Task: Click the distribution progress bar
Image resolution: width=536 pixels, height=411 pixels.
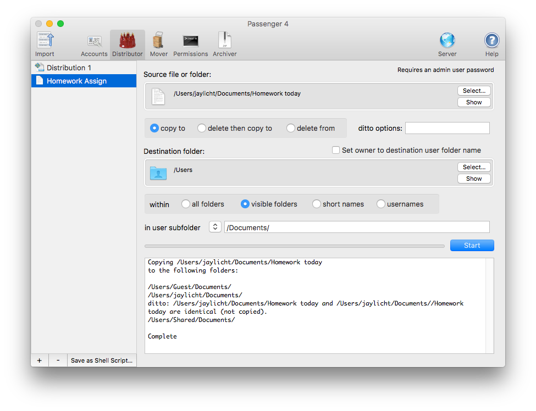Action: click(x=294, y=246)
